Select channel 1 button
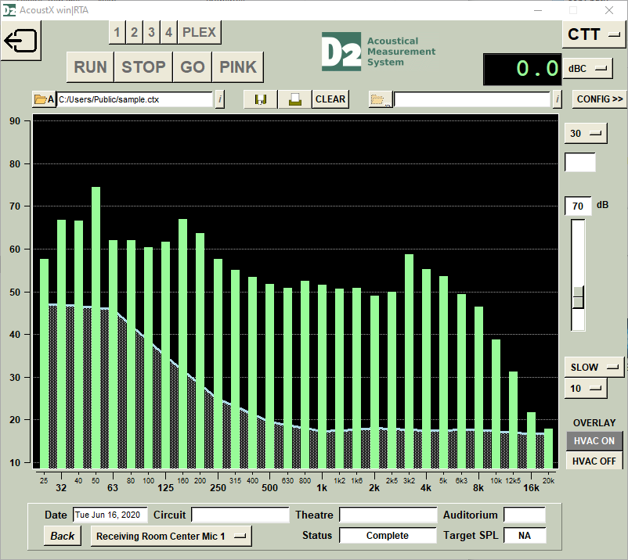 [117, 32]
